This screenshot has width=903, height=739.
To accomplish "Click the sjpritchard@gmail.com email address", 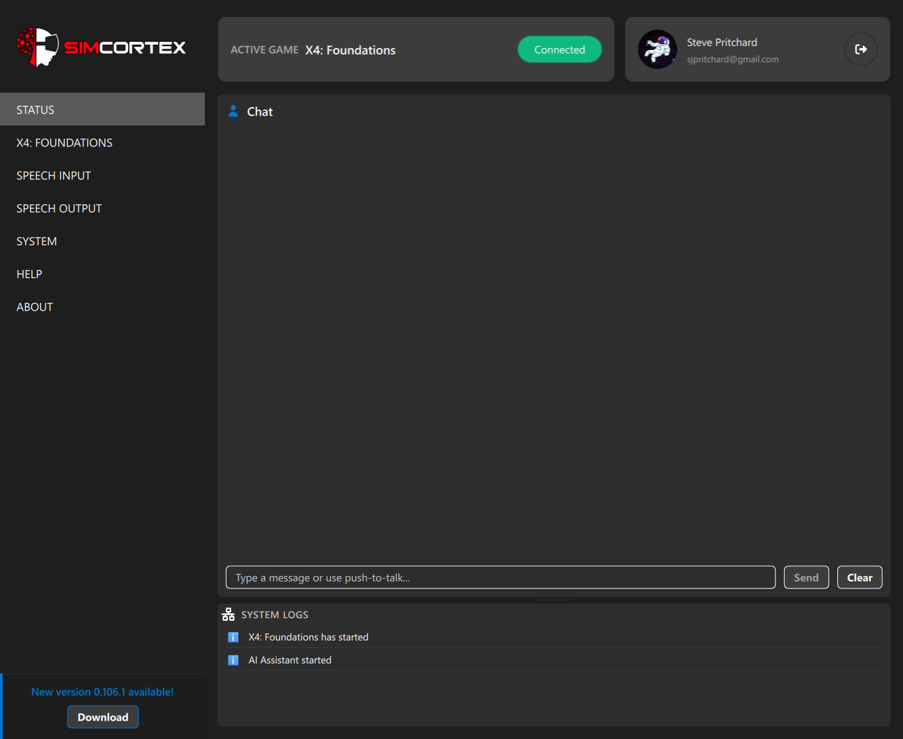I will tap(733, 59).
